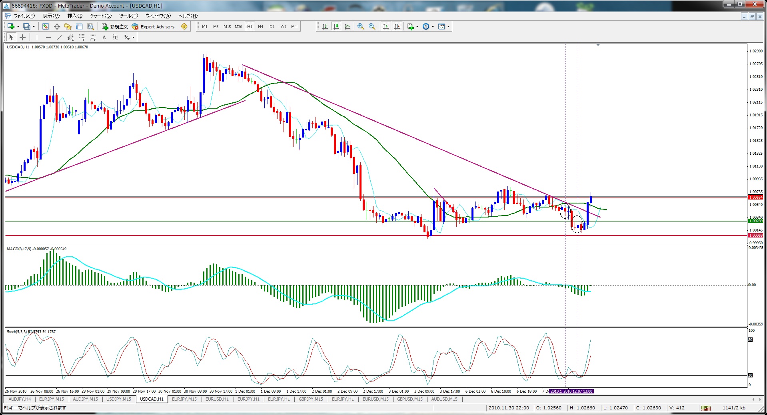The height and width of the screenshot is (415, 767).
Task: Click the MetaTrader chart icon in menu bar
Action: (x=8, y=16)
